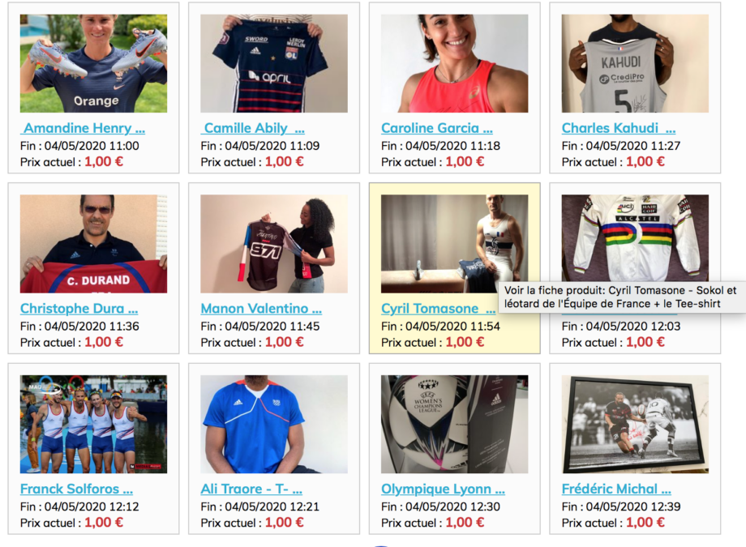746x547 pixels.
Task: Click the Caroline Garcia title link
Action: point(437,128)
